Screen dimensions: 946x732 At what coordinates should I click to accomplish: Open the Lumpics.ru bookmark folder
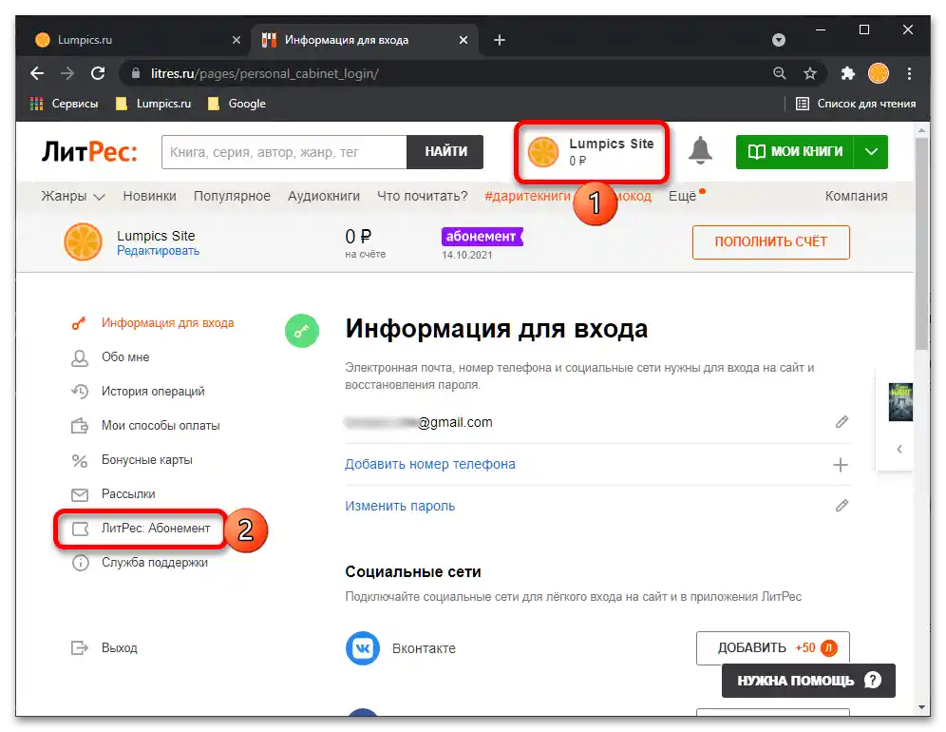pyautogui.click(x=153, y=104)
